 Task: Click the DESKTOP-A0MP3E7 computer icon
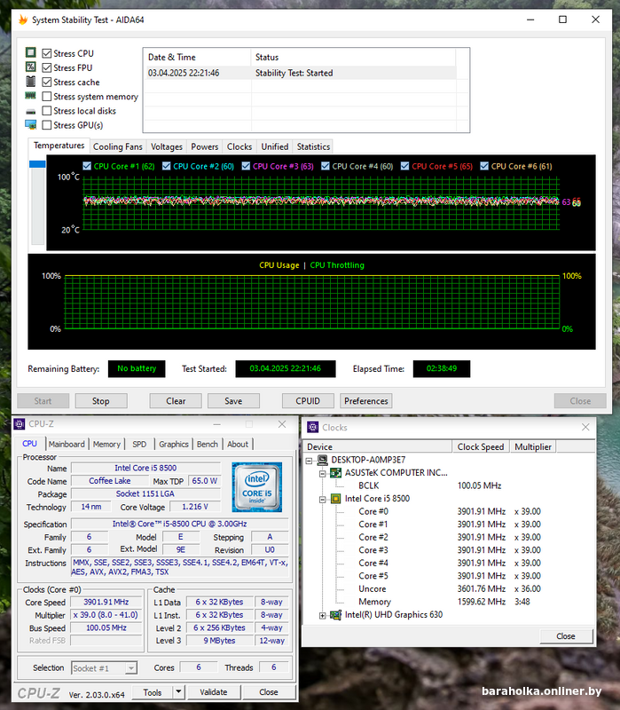[x=323, y=460]
